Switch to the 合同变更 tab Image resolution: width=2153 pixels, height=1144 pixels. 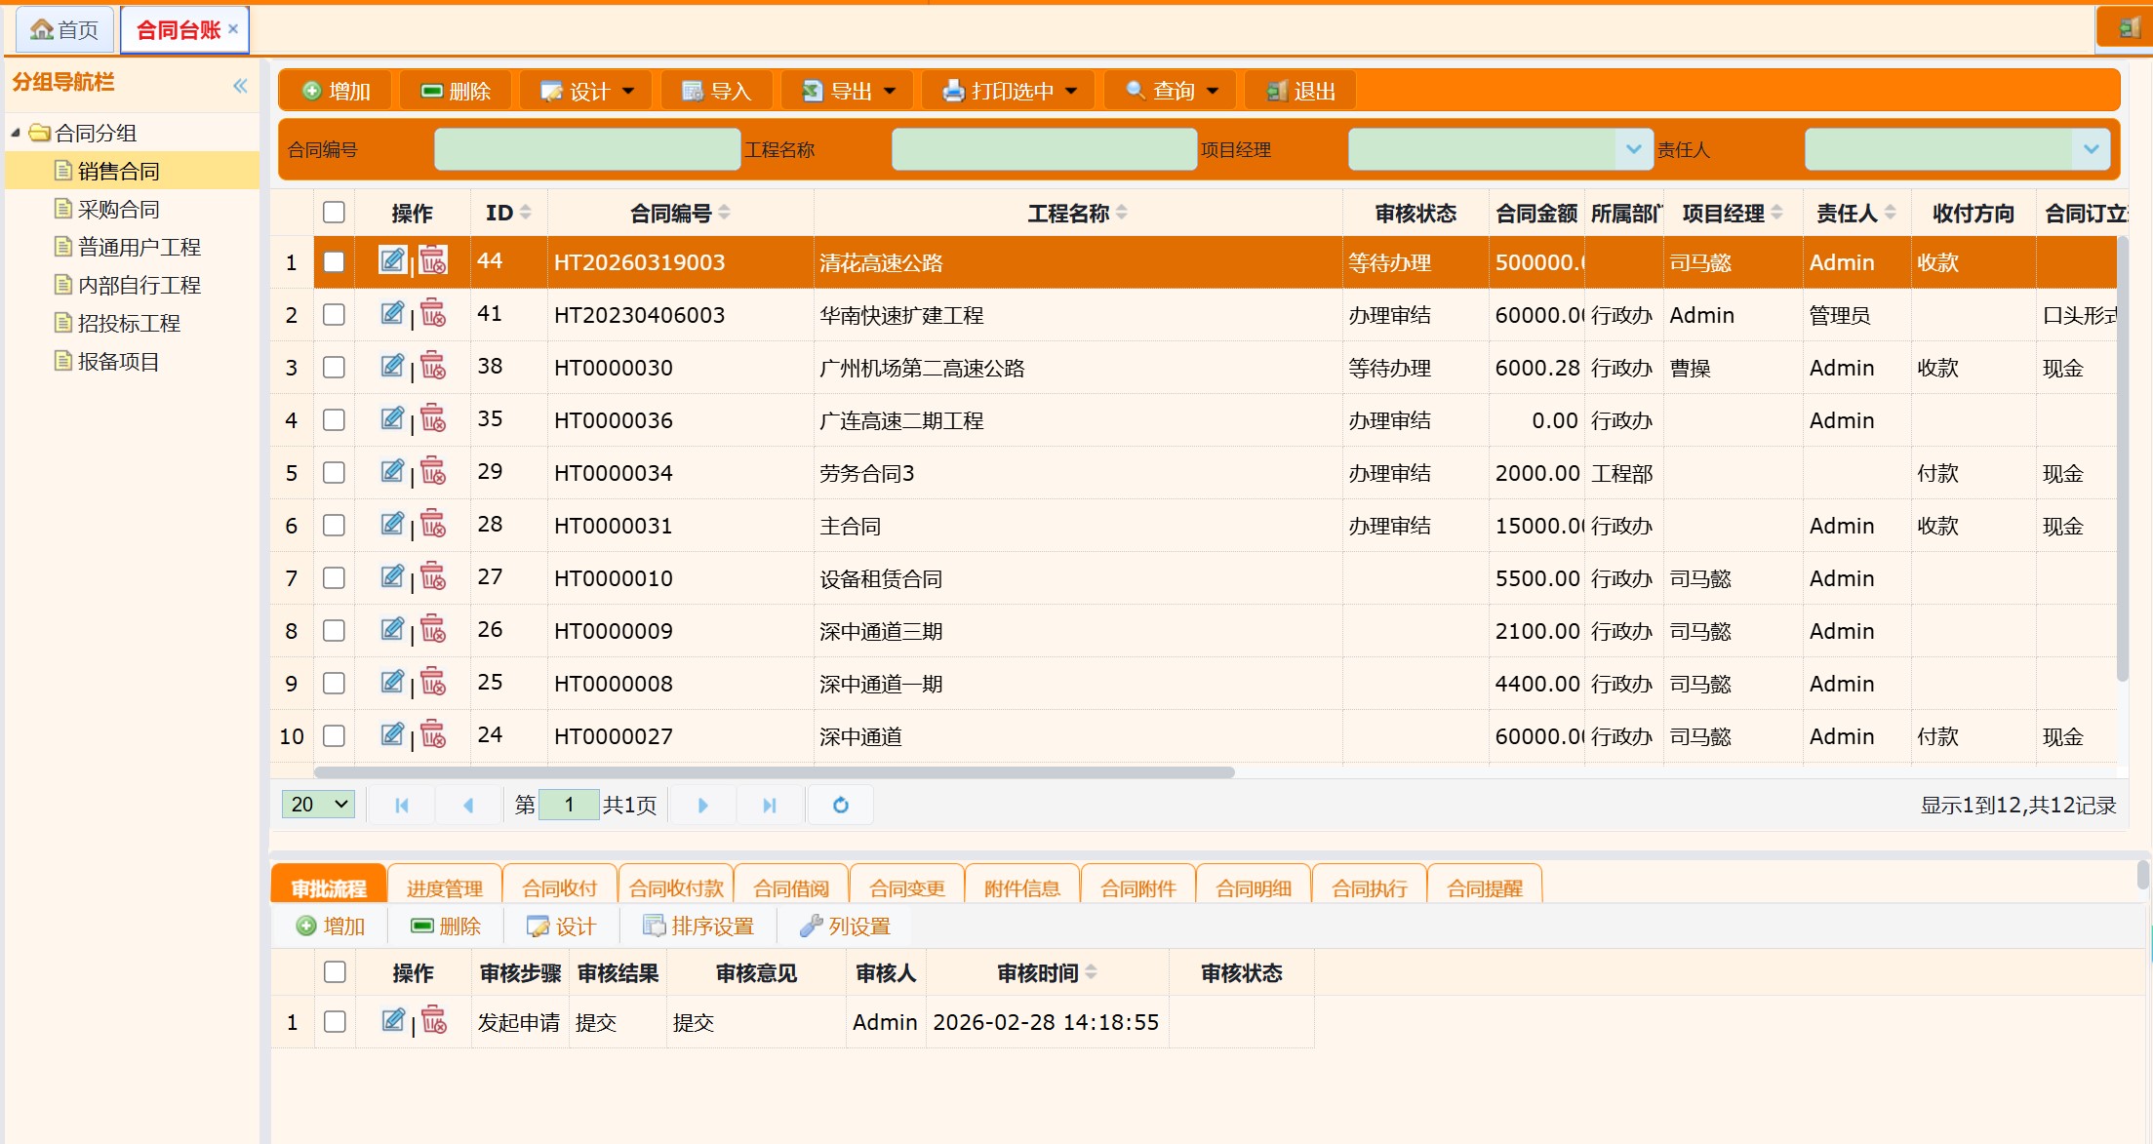click(x=906, y=888)
